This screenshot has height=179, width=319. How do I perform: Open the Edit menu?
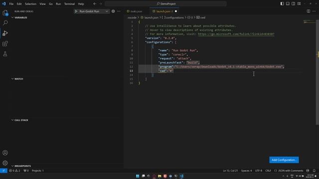19,4
